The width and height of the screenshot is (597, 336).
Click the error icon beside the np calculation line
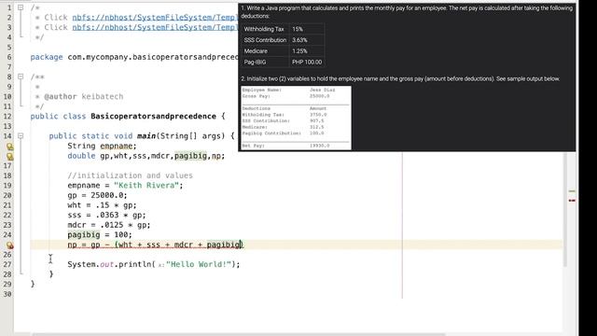[9, 245]
